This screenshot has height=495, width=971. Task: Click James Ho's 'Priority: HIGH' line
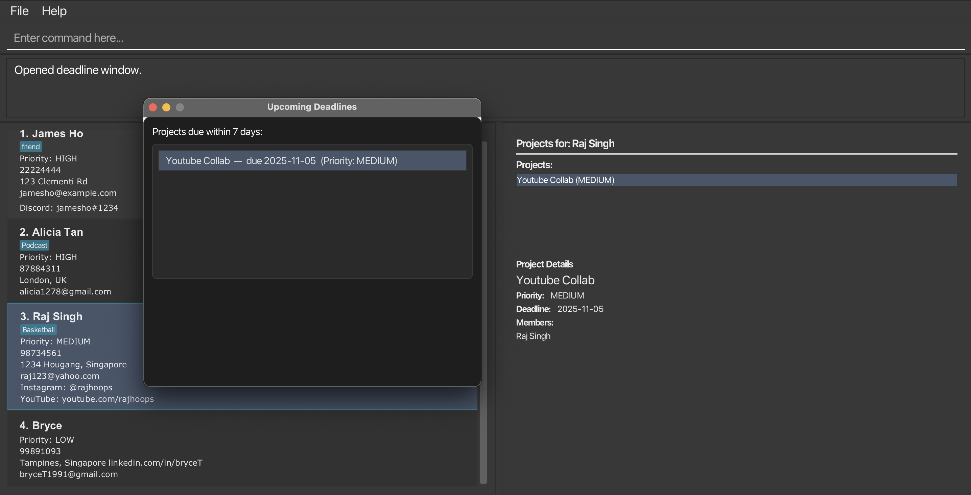pyautogui.click(x=48, y=158)
